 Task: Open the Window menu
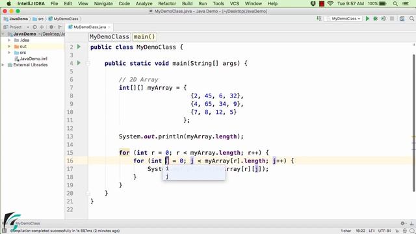pos(253,3)
